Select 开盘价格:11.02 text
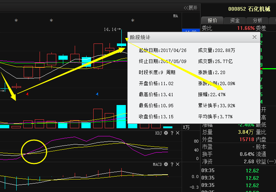The image size is (276, 192). (x=156, y=84)
